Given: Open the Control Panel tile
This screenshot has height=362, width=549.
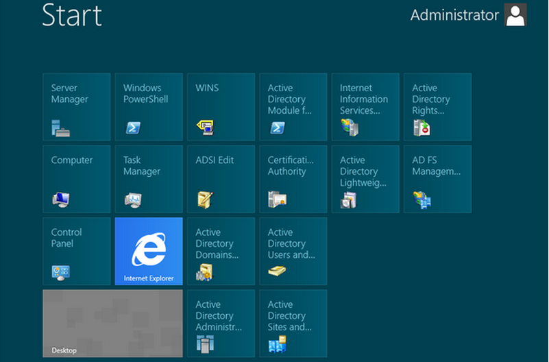Looking at the screenshot, I should 76,251.
